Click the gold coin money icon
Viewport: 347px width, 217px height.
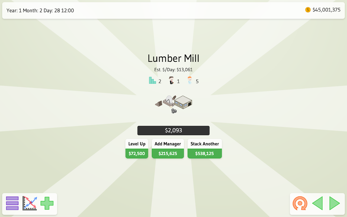pos(308,10)
